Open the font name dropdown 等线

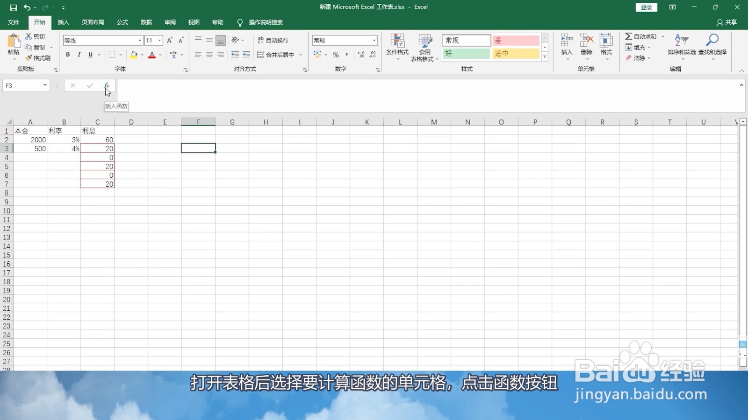tap(140, 41)
